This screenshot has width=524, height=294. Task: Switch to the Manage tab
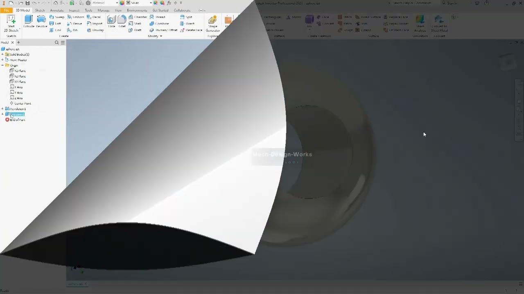tap(104, 10)
